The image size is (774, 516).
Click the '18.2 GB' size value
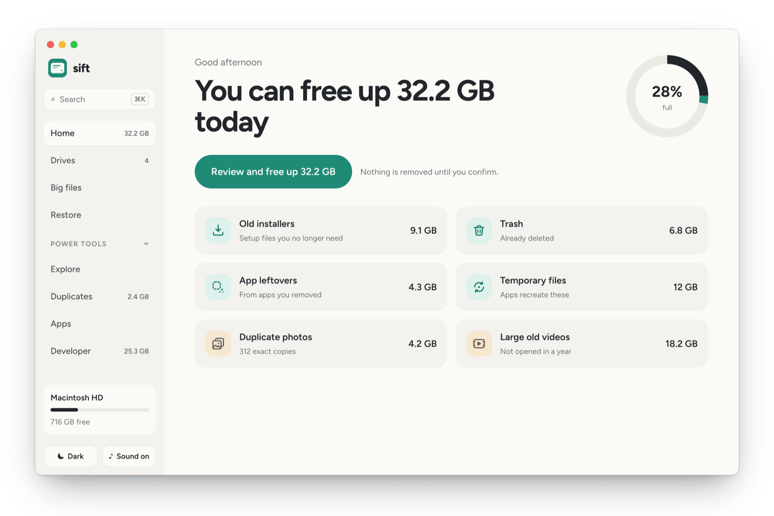point(682,344)
